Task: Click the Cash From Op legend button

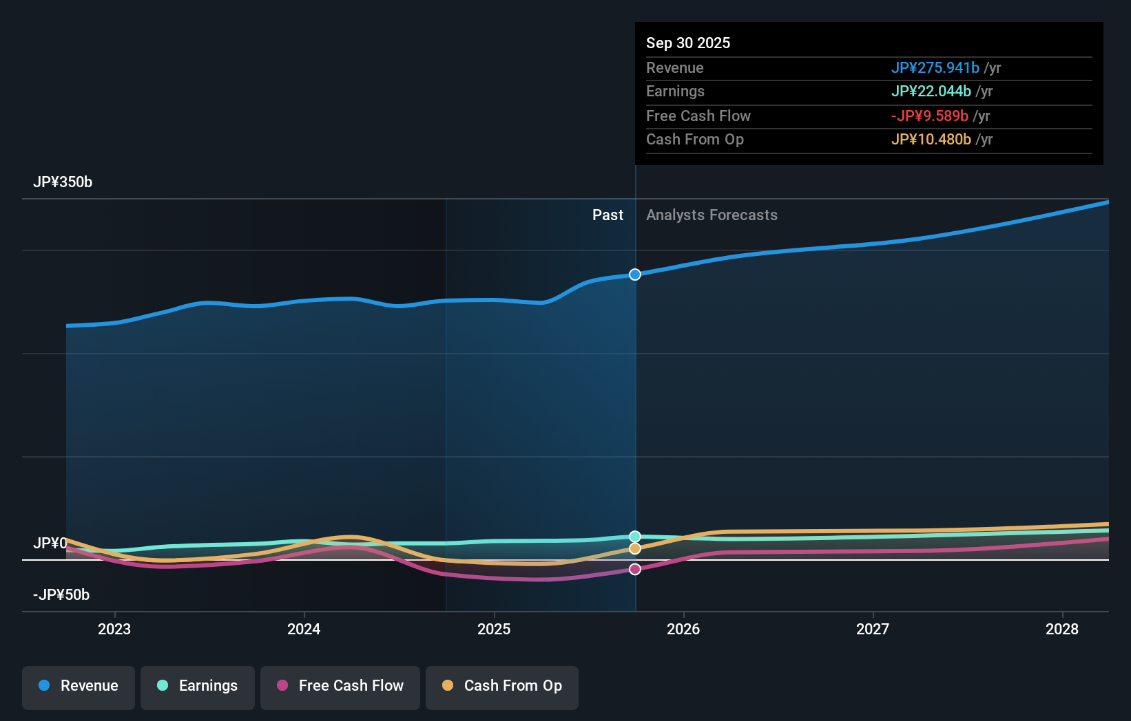Action: coord(501,686)
